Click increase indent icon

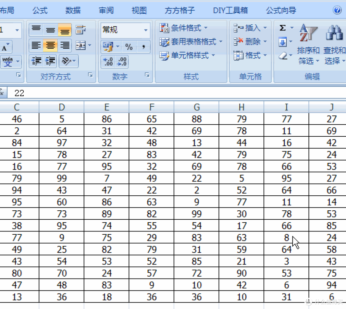[50, 61]
